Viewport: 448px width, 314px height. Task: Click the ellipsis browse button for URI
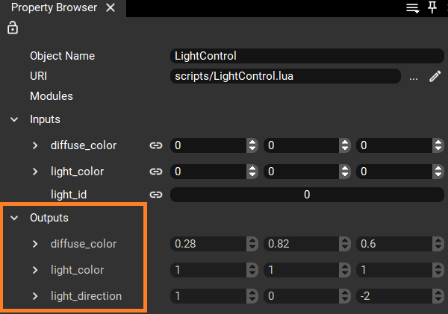(413, 76)
